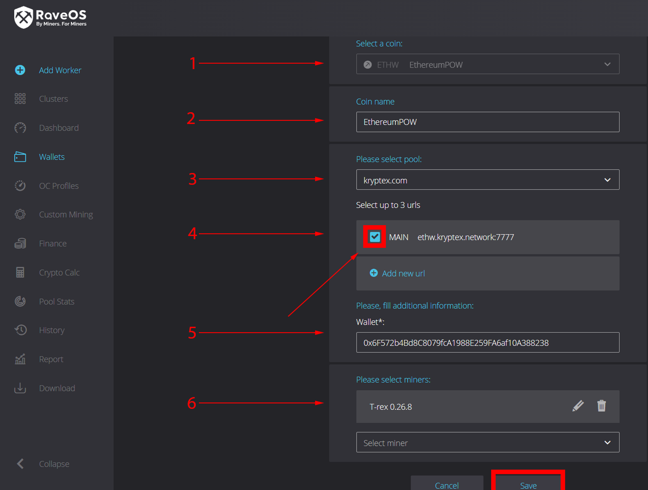This screenshot has width=648, height=490.
Task: Click the History clock icon
Action: (x=20, y=330)
